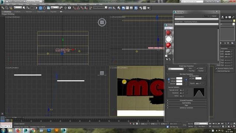Open the Selected key mode dropdown

pyautogui.click(x=201, y=124)
